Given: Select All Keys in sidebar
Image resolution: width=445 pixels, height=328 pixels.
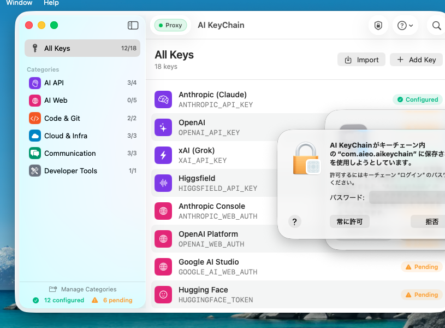Looking at the screenshot, I should (x=82, y=48).
